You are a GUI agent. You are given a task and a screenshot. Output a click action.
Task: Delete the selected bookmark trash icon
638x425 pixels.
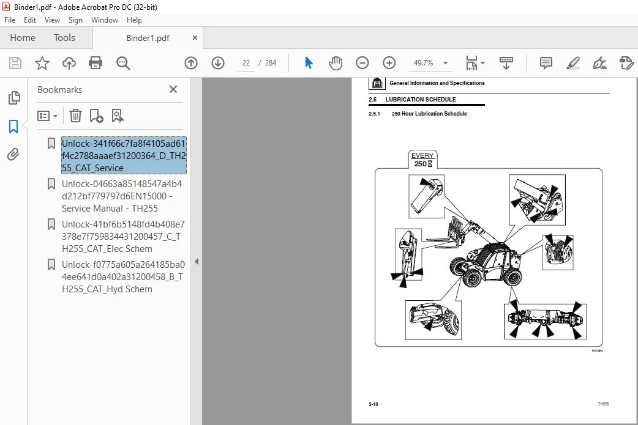coord(75,116)
